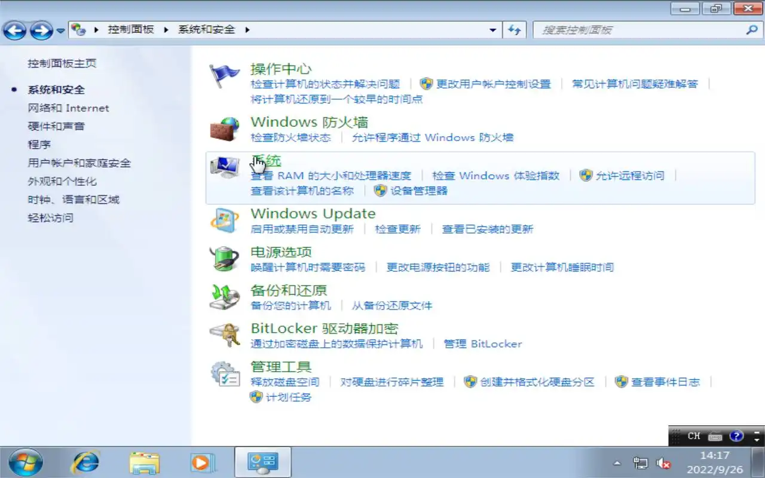Click the search magnifier icon
The height and width of the screenshot is (478, 765).
pyautogui.click(x=751, y=29)
